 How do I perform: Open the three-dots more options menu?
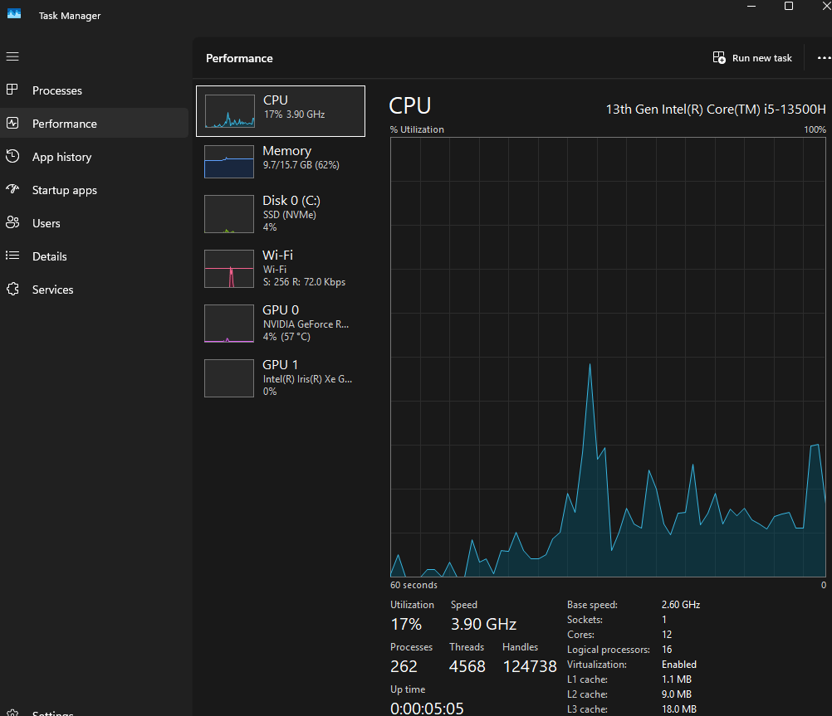click(824, 58)
